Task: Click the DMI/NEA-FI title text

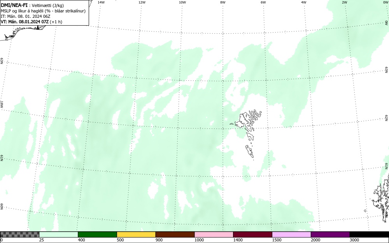Action: click(x=14, y=5)
